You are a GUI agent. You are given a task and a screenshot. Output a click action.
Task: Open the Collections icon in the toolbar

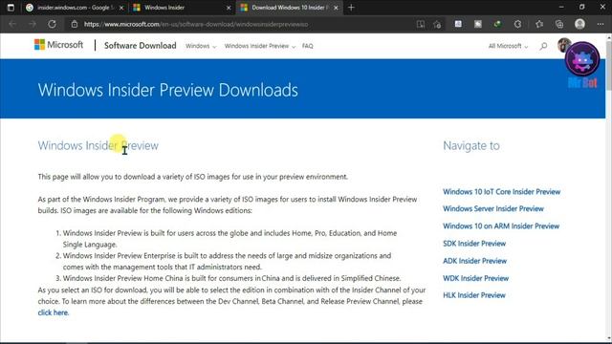tap(559, 24)
